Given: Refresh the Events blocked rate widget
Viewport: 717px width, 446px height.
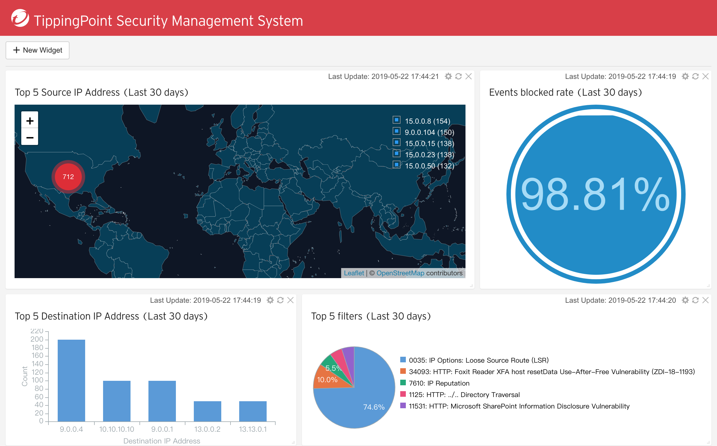Looking at the screenshot, I should tap(695, 76).
